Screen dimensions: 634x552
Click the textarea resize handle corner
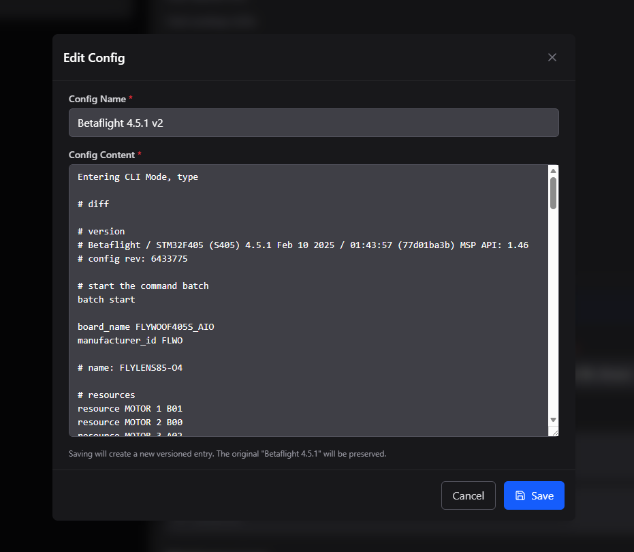tap(555, 433)
